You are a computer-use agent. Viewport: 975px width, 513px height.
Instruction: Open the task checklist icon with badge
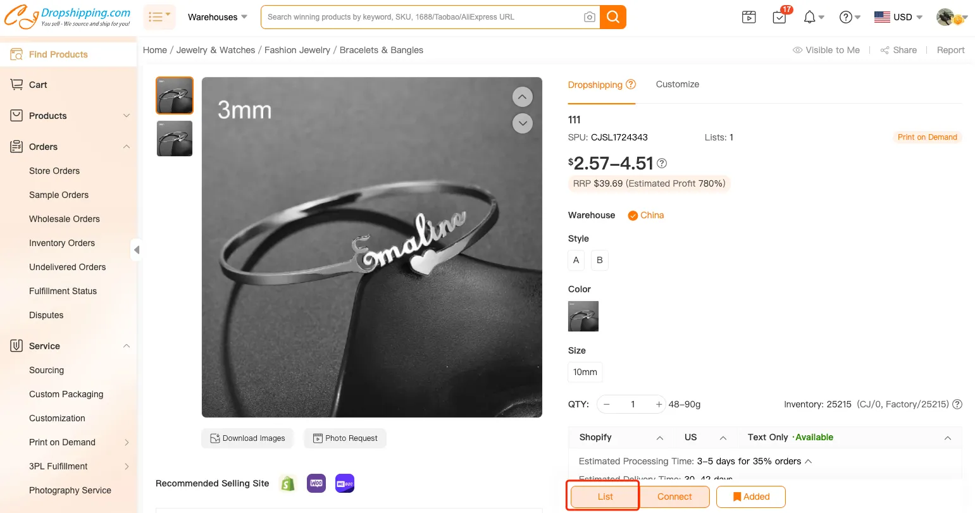click(x=779, y=17)
